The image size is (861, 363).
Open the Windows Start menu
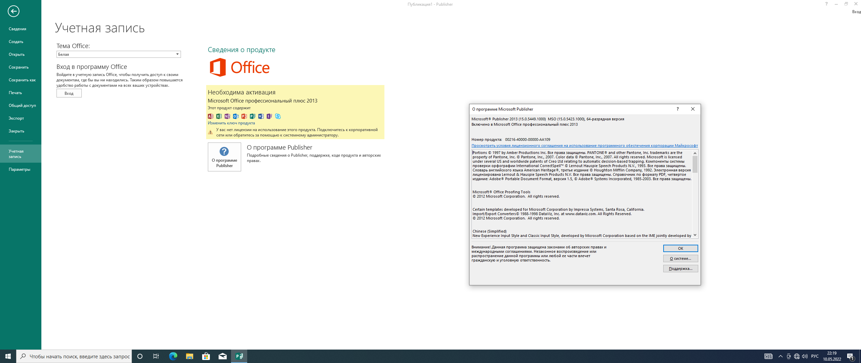point(8,356)
